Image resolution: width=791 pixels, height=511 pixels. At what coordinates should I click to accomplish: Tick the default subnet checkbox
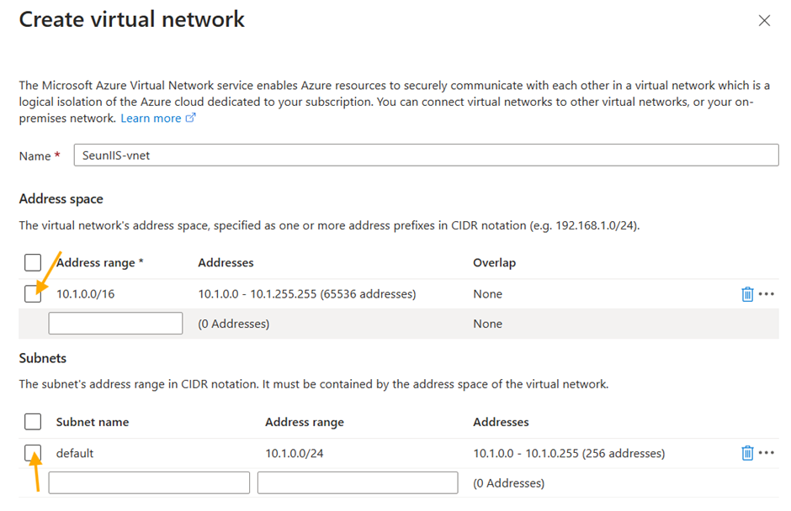point(33,453)
